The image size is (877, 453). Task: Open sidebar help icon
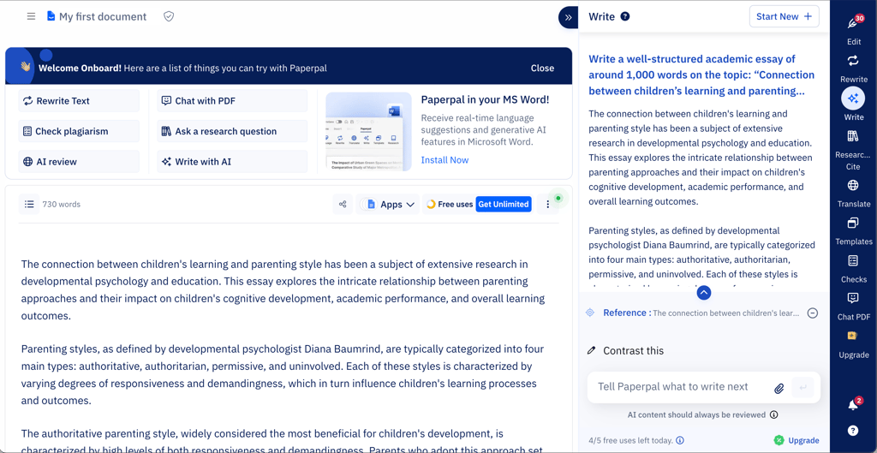853,430
